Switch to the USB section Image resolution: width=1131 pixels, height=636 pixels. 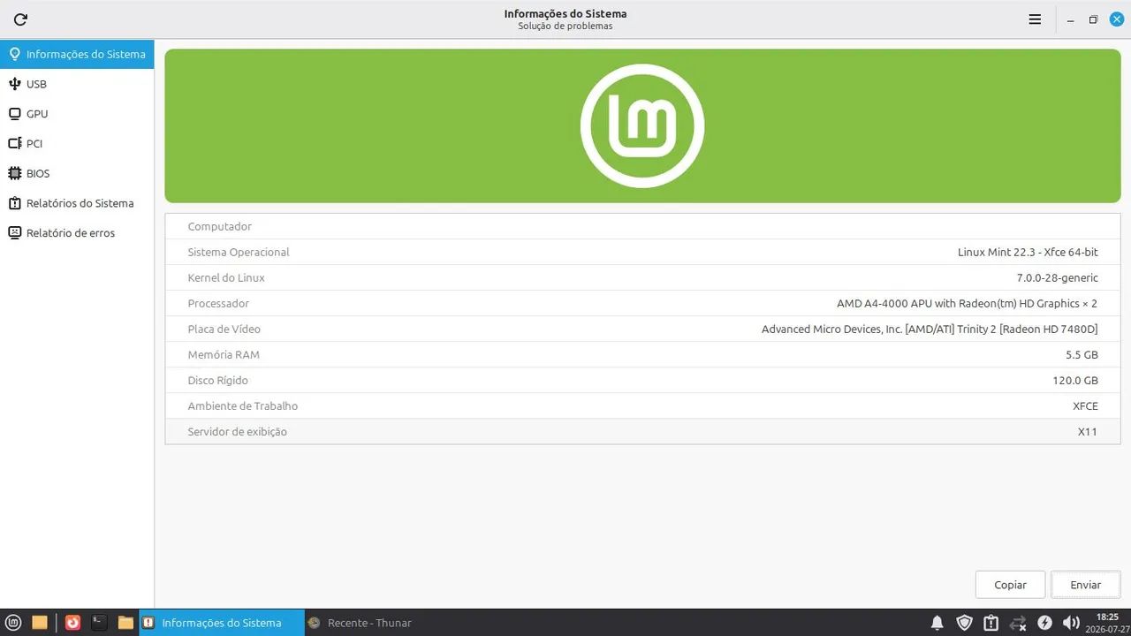[x=77, y=84]
